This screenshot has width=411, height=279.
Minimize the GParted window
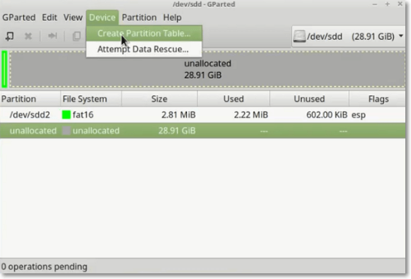375,4
